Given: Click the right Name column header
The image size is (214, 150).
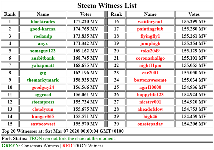Looking at the screenshot, I should point(150,14).
